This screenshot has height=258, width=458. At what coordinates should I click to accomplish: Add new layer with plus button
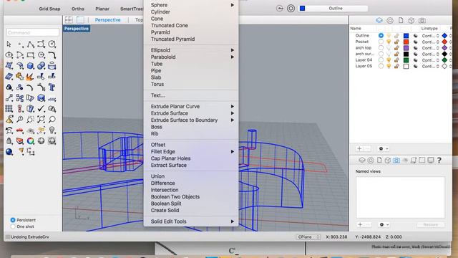(x=359, y=149)
